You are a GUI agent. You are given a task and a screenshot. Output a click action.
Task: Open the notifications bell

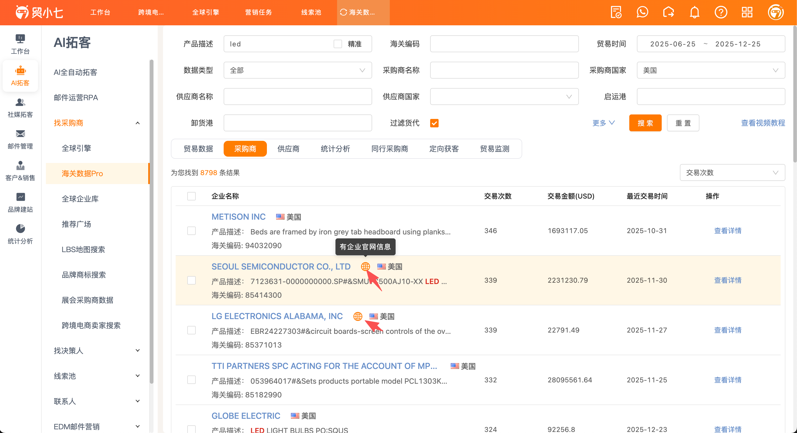coord(695,12)
